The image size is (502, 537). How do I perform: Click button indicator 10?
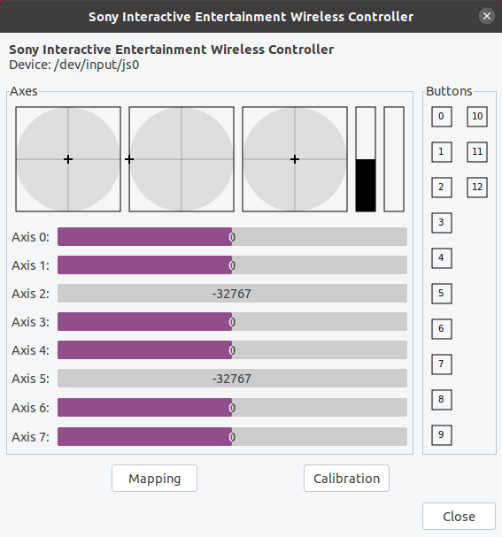coord(477,117)
